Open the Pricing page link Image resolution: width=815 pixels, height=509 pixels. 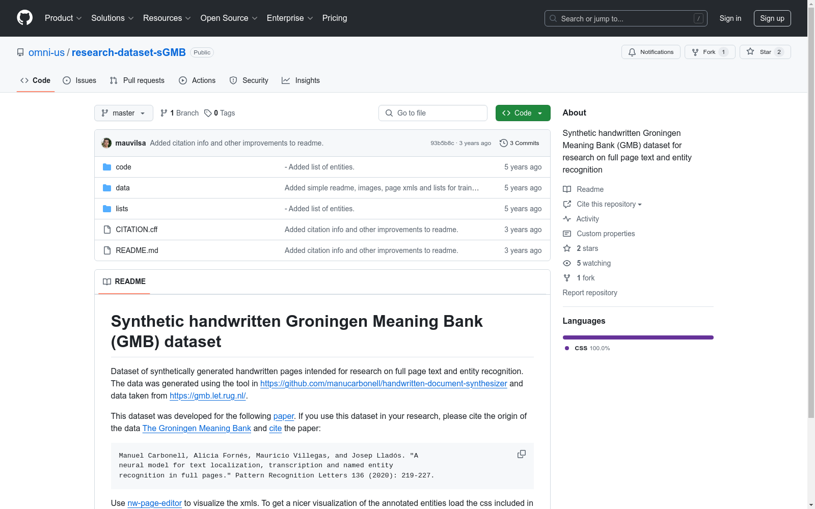click(x=335, y=18)
